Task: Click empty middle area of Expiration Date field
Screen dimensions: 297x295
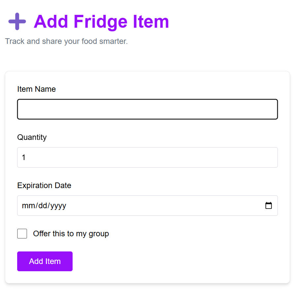Action: tap(158, 206)
